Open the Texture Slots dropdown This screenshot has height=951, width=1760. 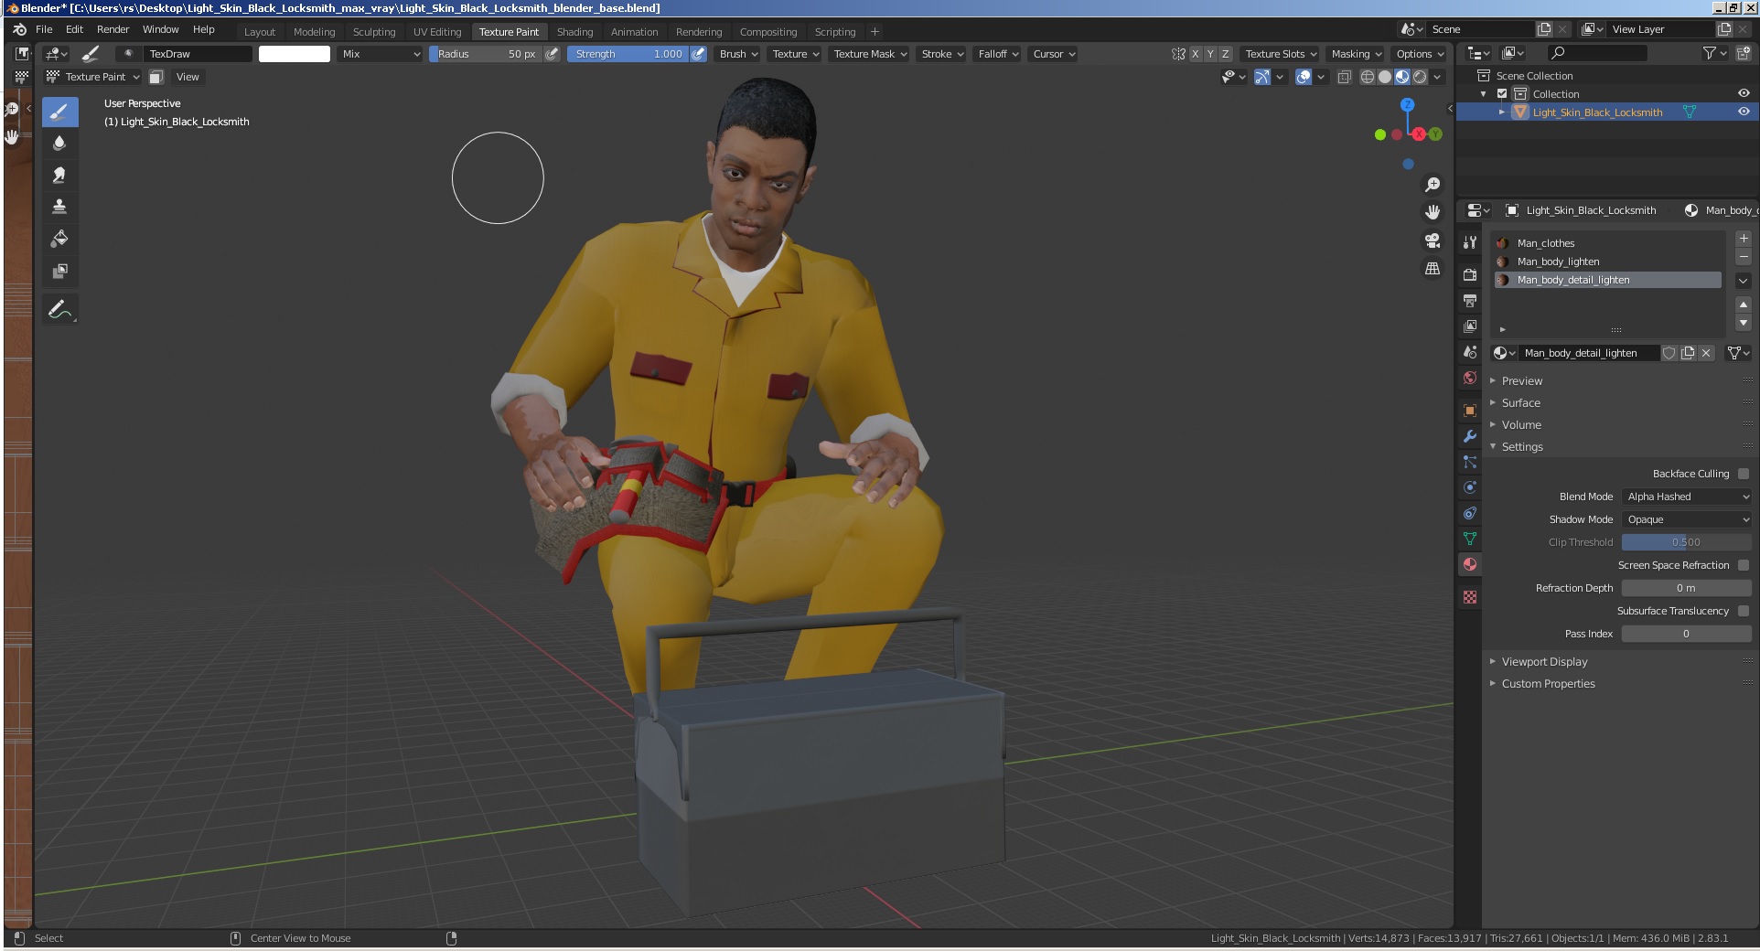coord(1281,54)
